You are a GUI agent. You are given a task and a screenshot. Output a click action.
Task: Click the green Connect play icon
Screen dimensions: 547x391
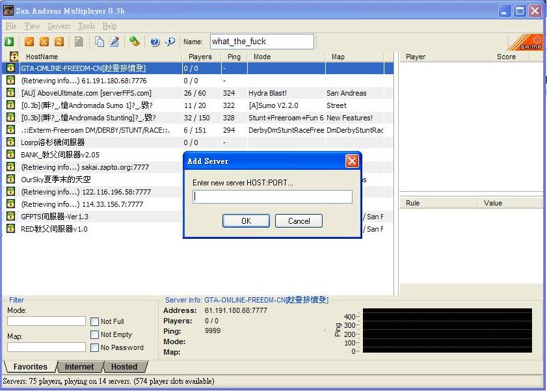pyautogui.click(x=9, y=42)
